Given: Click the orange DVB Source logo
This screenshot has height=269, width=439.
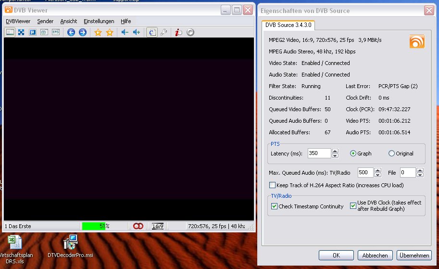Looking at the screenshot, I should [417, 41].
